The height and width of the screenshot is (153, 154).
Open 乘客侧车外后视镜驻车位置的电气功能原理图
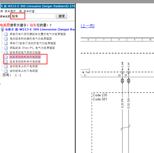click(x=38, y=34)
